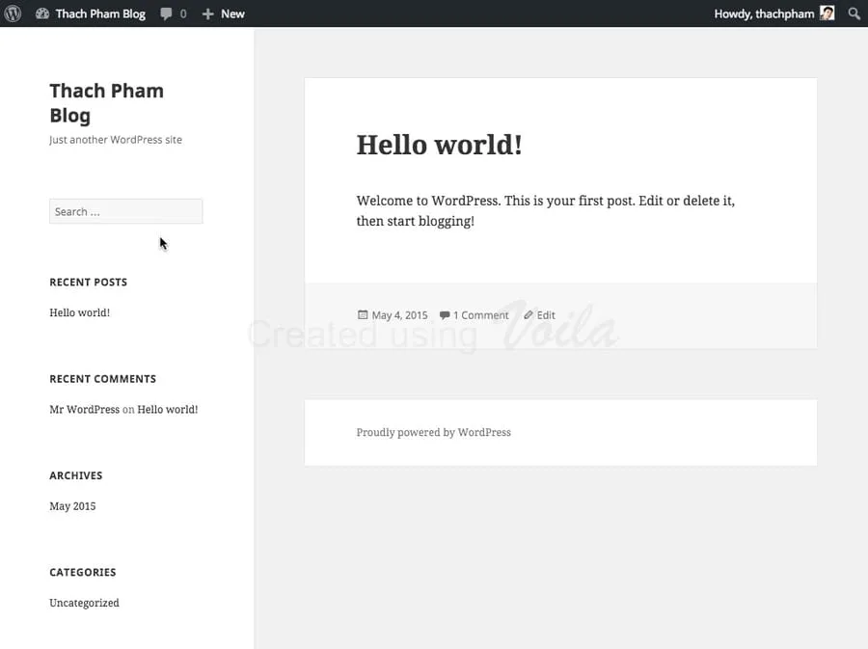Screen dimensions: 868x649
Task: Click the home icon beside Thach Pham Blog
Action: pyautogui.click(x=41, y=13)
